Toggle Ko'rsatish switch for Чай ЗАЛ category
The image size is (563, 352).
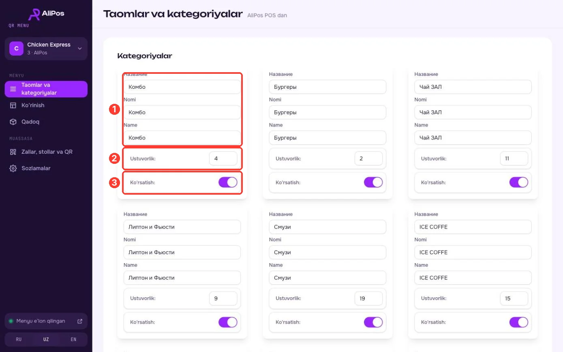tap(519, 182)
